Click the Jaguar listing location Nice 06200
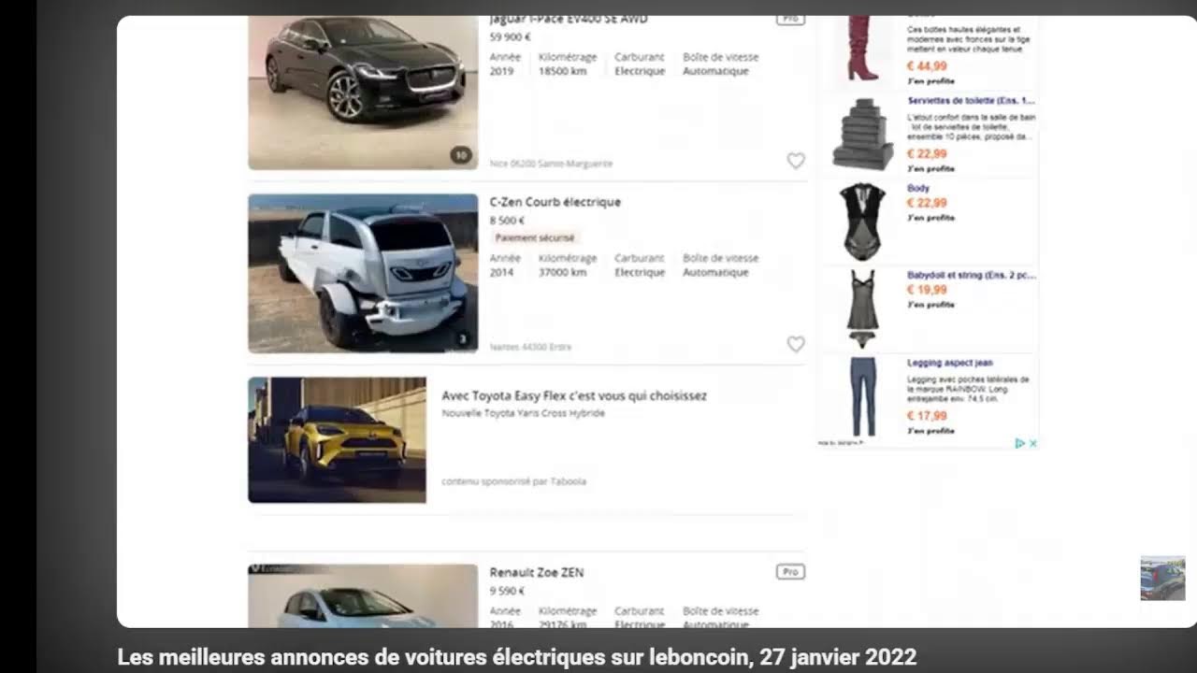This screenshot has height=673, width=1197. tap(552, 164)
